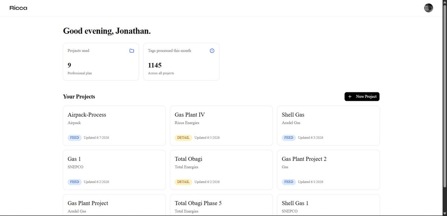Open the Gas Plant Project 2 card
This screenshot has height=216, width=447.
point(328,170)
